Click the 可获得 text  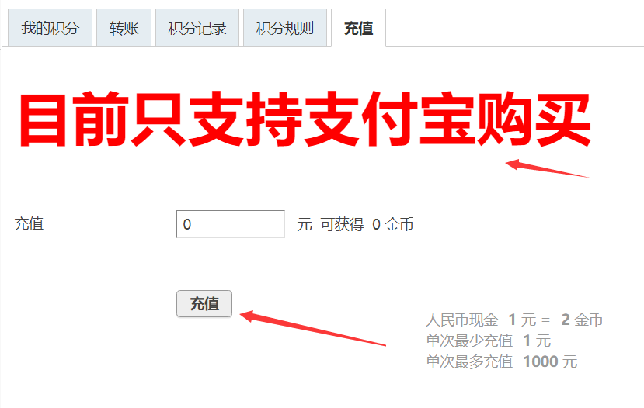pos(342,224)
